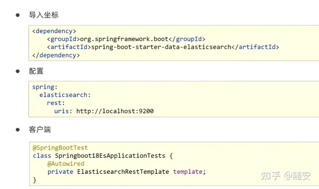Click the artifactId line spring-boot-starter-data-elasticsearch
The width and height of the screenshot is (319, 189).
pyautogui.click(x=163, y=47)
